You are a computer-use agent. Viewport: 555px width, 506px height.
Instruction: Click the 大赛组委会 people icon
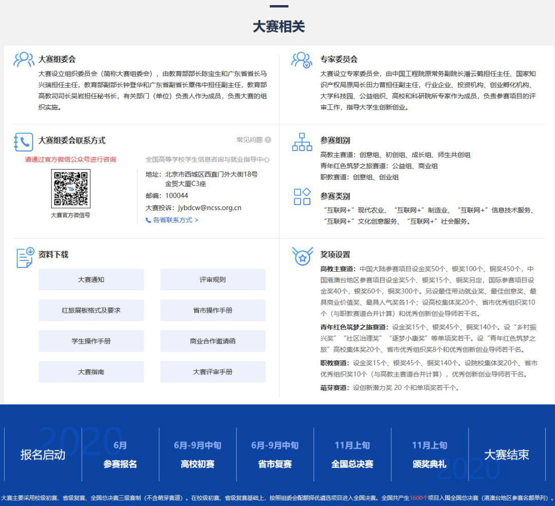(24, 60)
